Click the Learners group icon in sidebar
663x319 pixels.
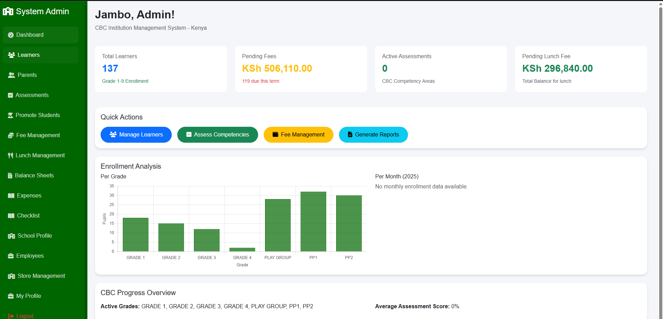(11, 55)
